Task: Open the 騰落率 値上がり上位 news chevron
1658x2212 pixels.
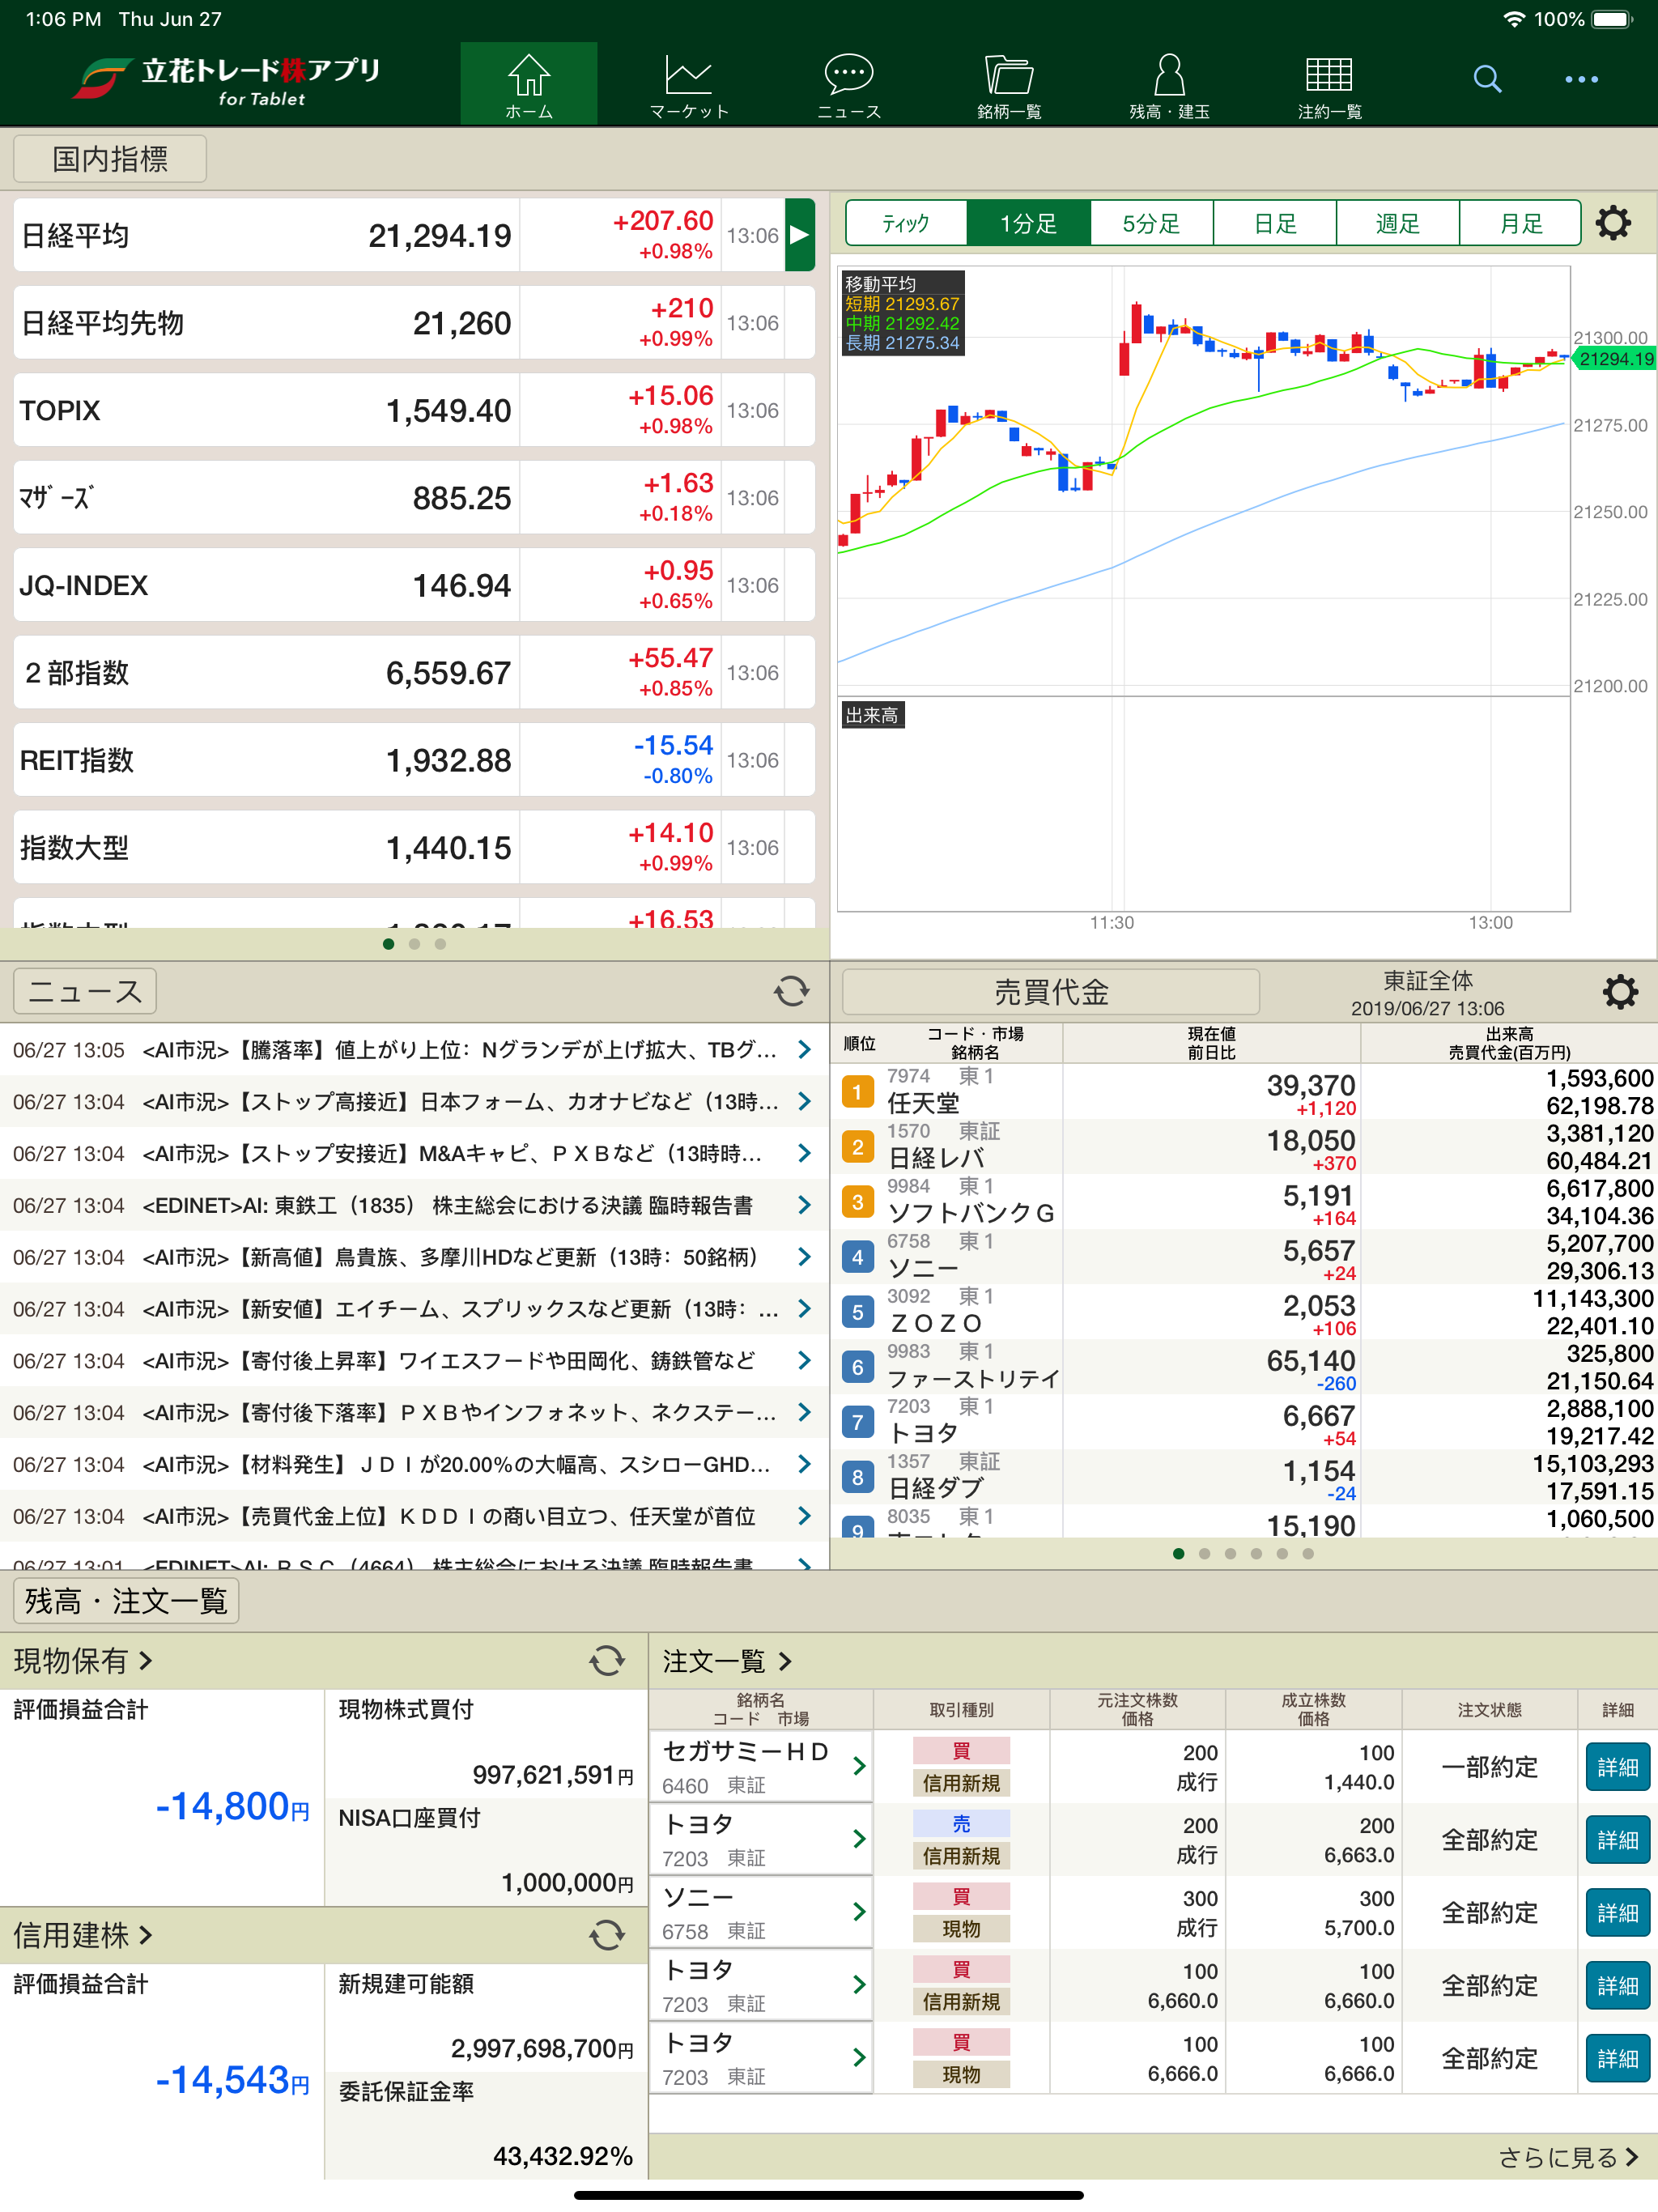Action: click(804, 1049)
